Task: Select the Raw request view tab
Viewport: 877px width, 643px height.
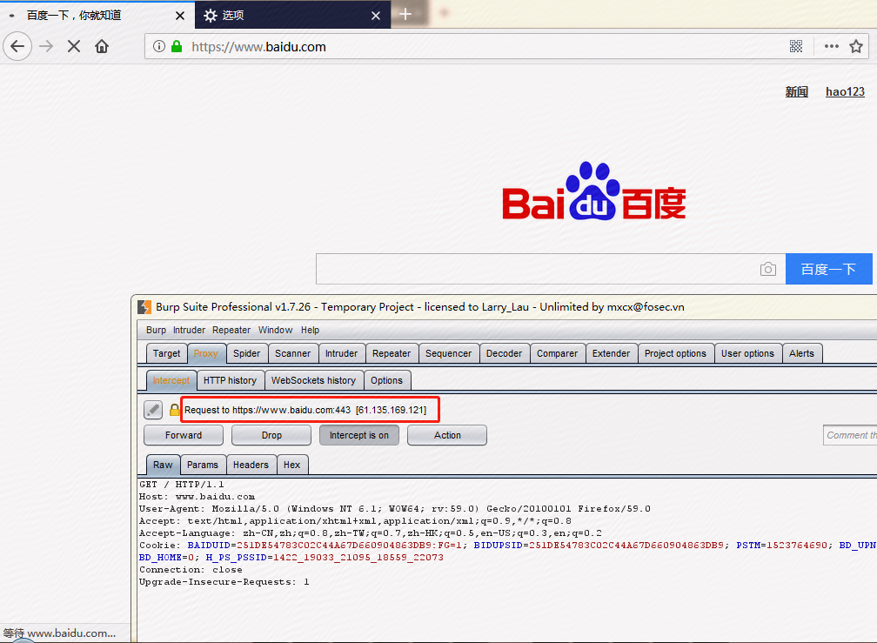Action: point(163,465)
